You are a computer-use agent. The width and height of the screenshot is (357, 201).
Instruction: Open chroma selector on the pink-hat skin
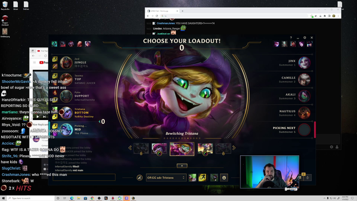[x=159, y=154]
